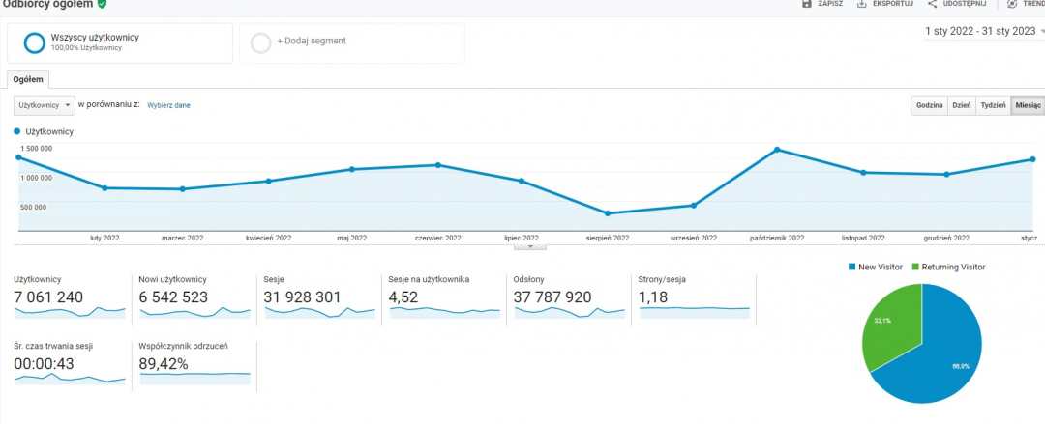The image size is (1045, 424).
Task: Click the empty Dodaj segment circle icon
Action: [260, 42]
